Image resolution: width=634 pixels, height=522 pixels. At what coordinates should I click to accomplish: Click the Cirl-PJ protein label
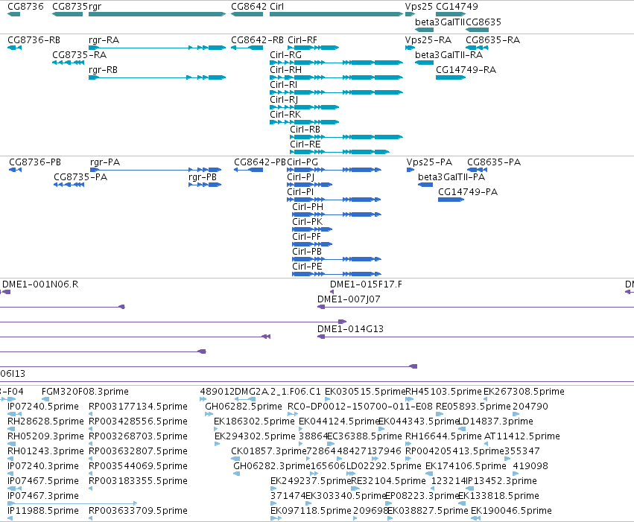pos(300,177)
